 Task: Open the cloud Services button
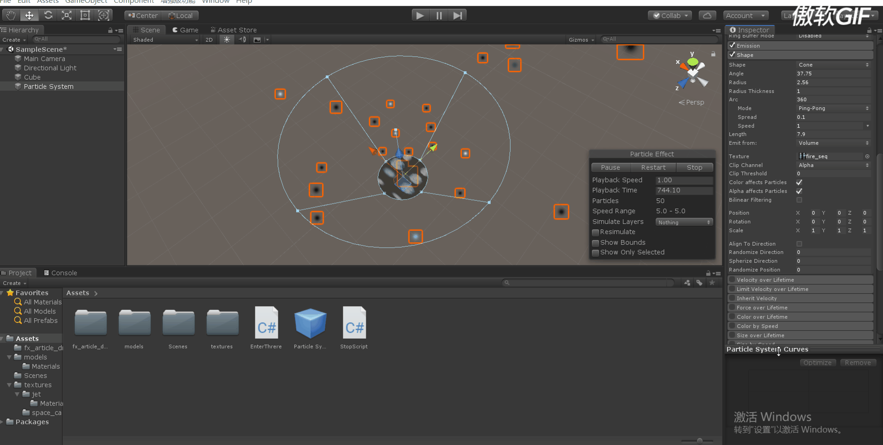click(x=707, y=15)
